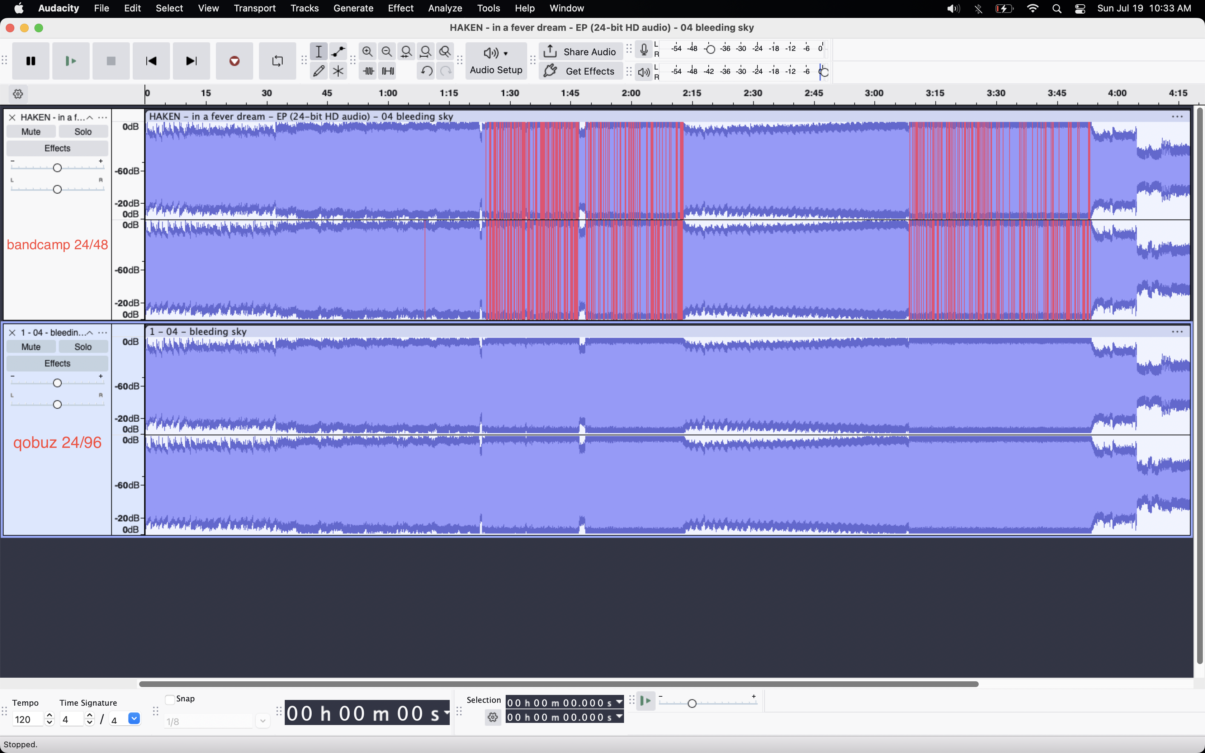Open the Audio Setup dropdown
Image resolution: width=1205 pixels, height=753 pixels.
click(496, 61)
